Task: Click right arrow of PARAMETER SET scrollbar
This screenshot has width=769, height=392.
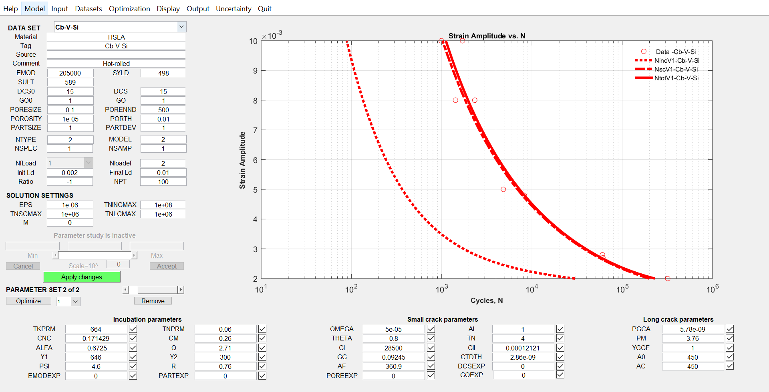Action: tap(181, 290)
